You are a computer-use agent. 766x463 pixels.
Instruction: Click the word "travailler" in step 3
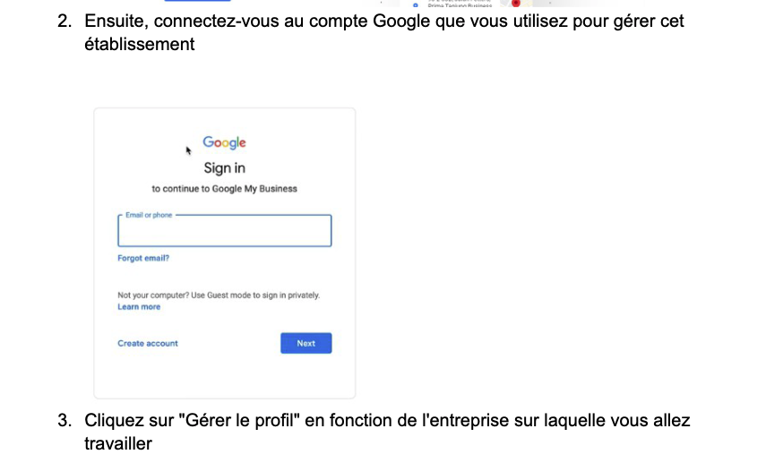coord(118,443)
